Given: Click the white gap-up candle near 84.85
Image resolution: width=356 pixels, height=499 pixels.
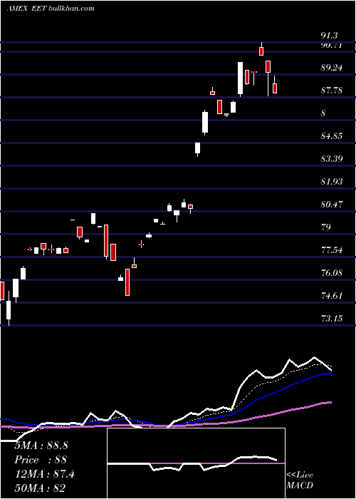Looking at the screenshot, I should (x=198, y=148).
